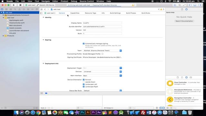Viewport: 206px width, 116px height.
Task: Collapse the Deployment Info section
Action: 43,63
